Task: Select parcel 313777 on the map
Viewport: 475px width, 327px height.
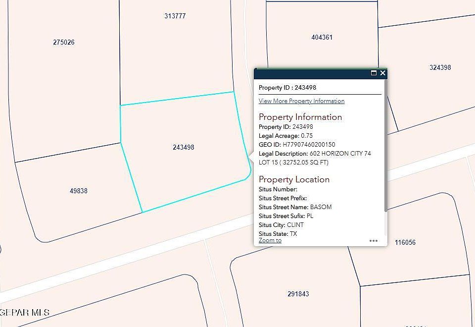Action: coord(175,16)
